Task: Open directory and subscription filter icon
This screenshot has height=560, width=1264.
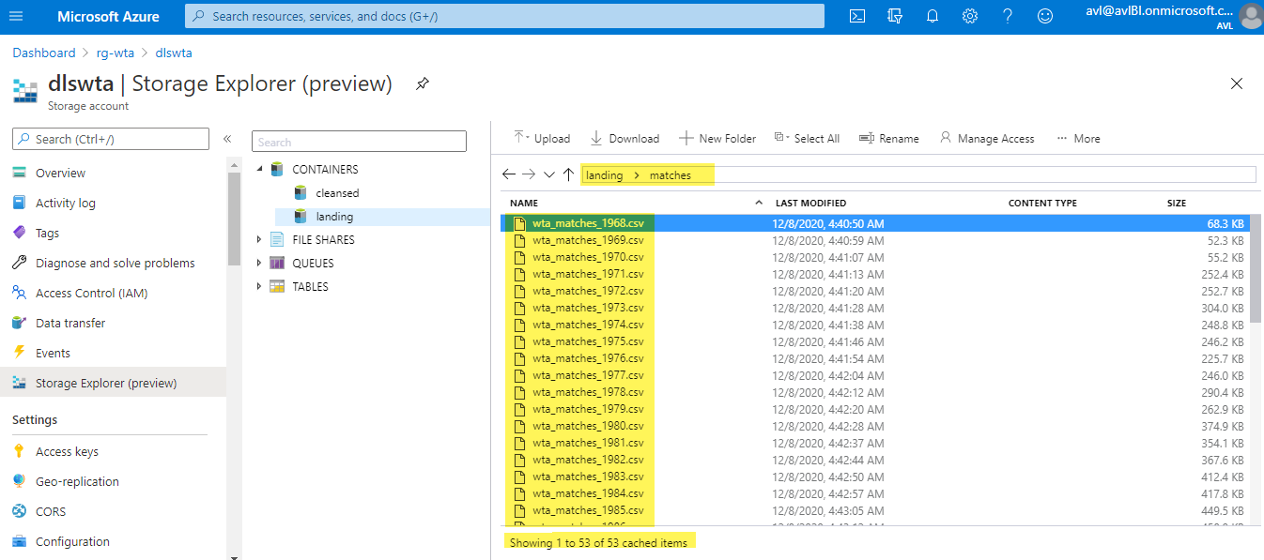Action: click(x=895, y=16)
